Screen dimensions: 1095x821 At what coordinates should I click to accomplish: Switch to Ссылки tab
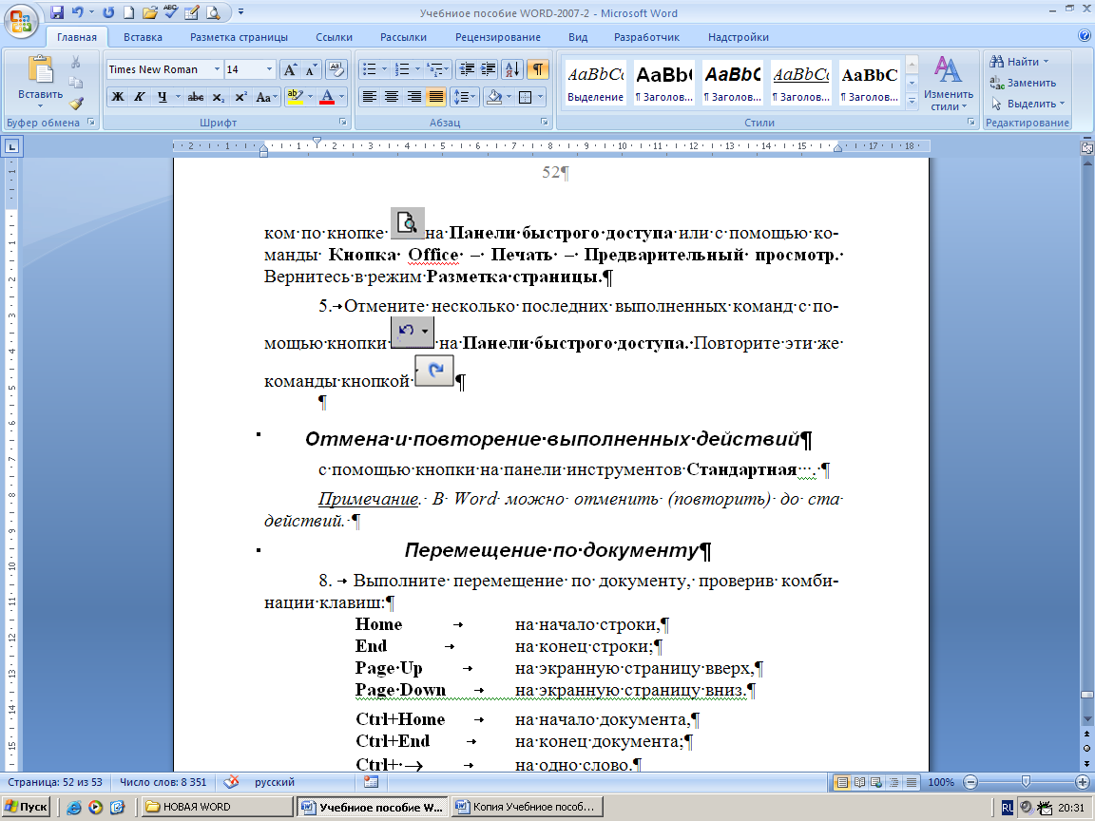[334, 37]
